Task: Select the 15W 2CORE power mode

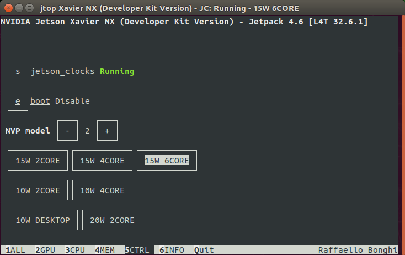Action: pos(38,161)
